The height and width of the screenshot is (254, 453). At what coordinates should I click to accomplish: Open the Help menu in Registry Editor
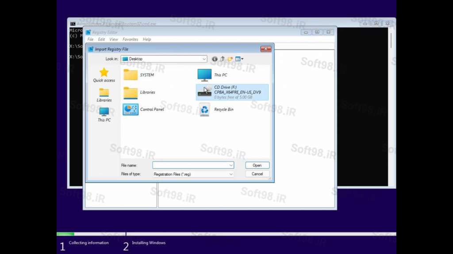point(147,39)
